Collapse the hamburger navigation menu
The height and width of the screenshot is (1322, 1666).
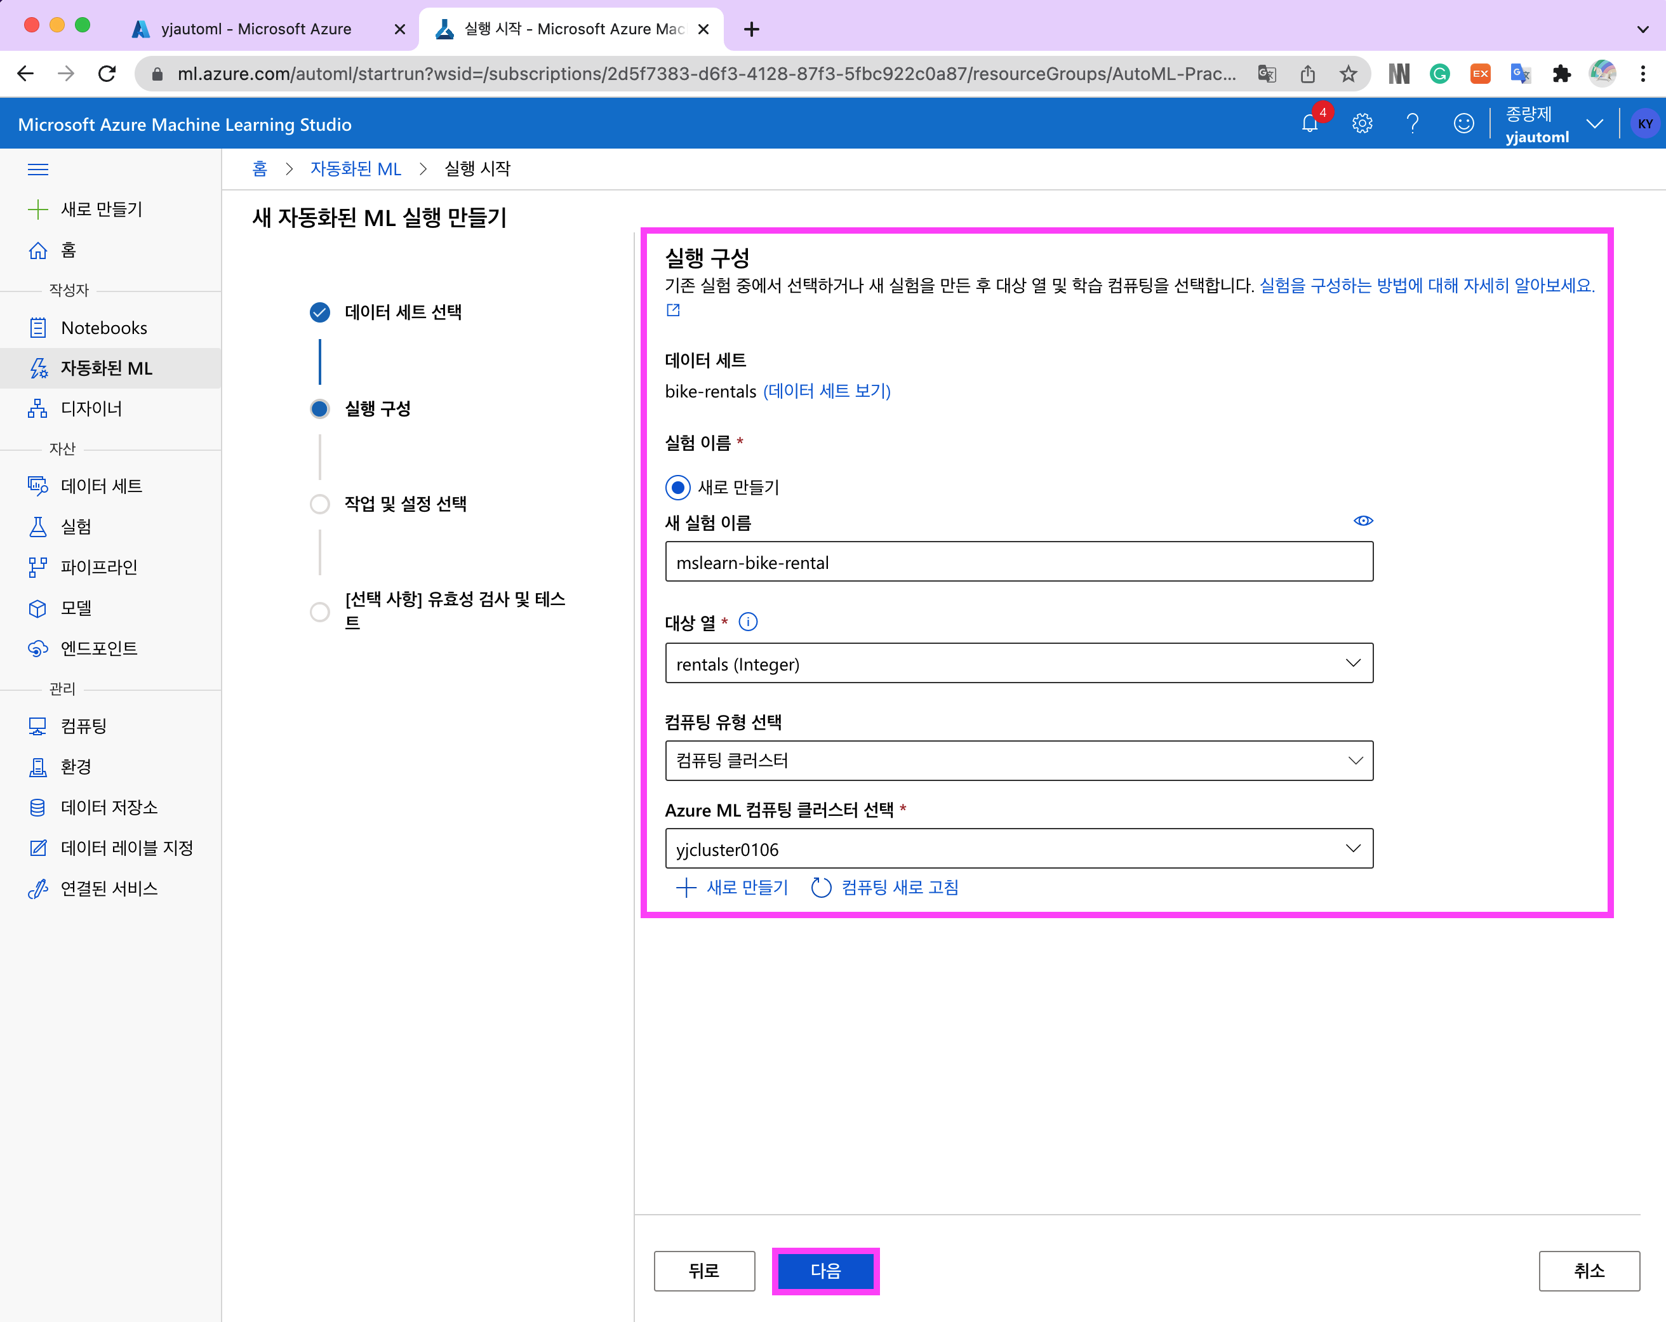pyautogui.click(x=38, y=169)
